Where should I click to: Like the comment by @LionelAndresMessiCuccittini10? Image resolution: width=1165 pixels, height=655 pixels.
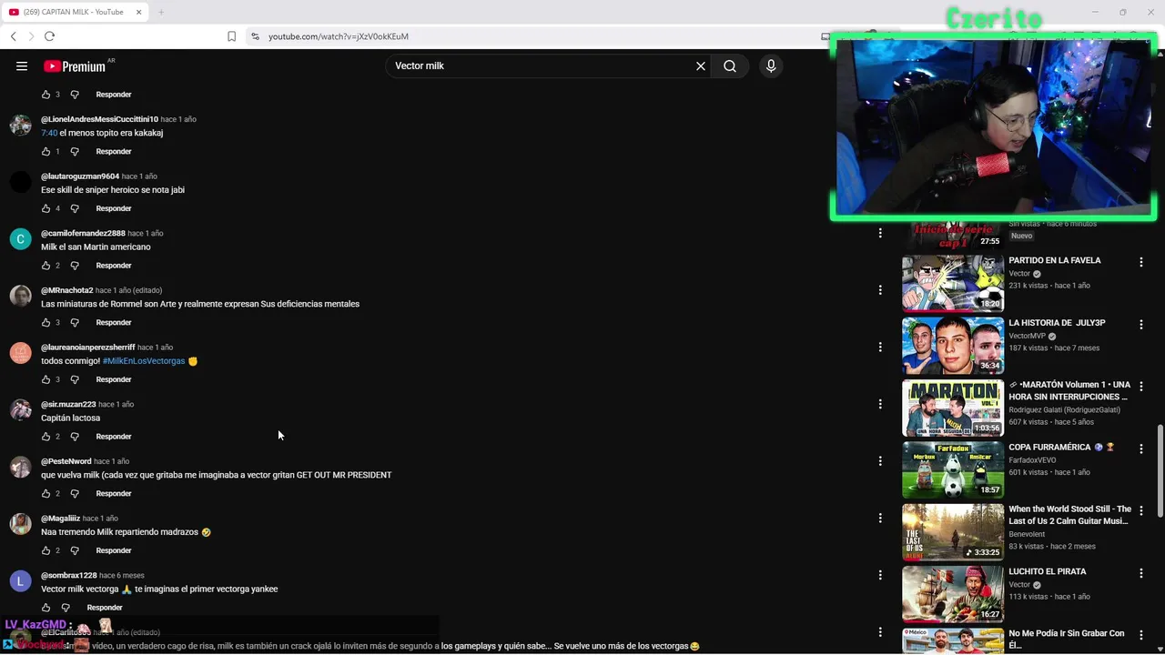(46, 151)
